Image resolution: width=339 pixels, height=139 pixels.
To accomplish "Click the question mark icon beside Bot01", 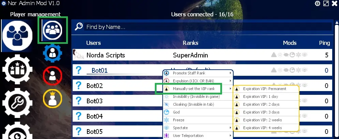I will [79, 70].
